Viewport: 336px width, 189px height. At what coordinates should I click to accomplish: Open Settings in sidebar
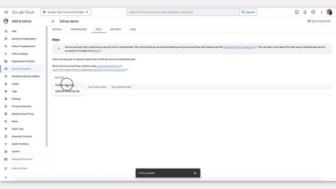coord(23,99)
